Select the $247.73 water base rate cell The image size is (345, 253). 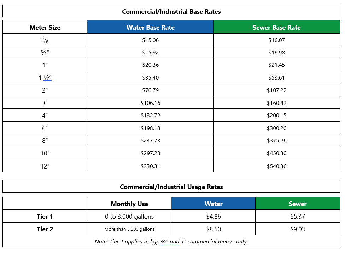150,141
